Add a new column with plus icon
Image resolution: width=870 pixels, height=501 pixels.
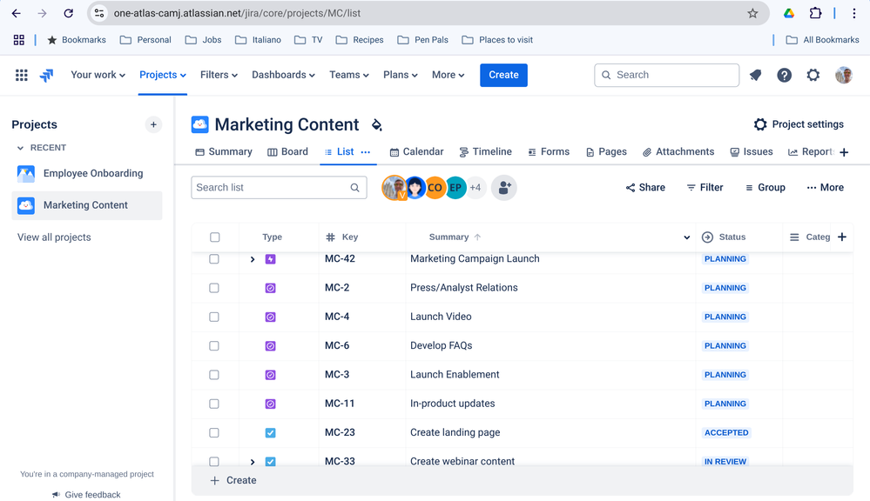[x=842, y=237]
